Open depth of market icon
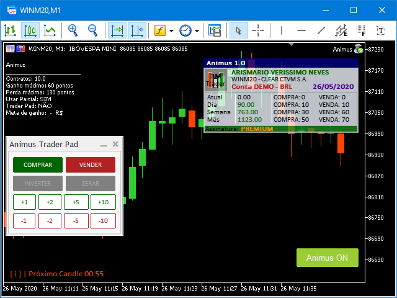Image resolution: width=397 pixels, height=298 pixels. pos(10,48)
